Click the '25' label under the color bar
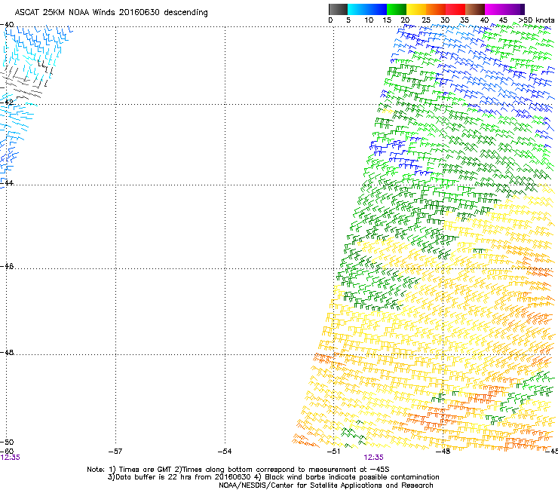558x490 pixels. click(426, 20)
